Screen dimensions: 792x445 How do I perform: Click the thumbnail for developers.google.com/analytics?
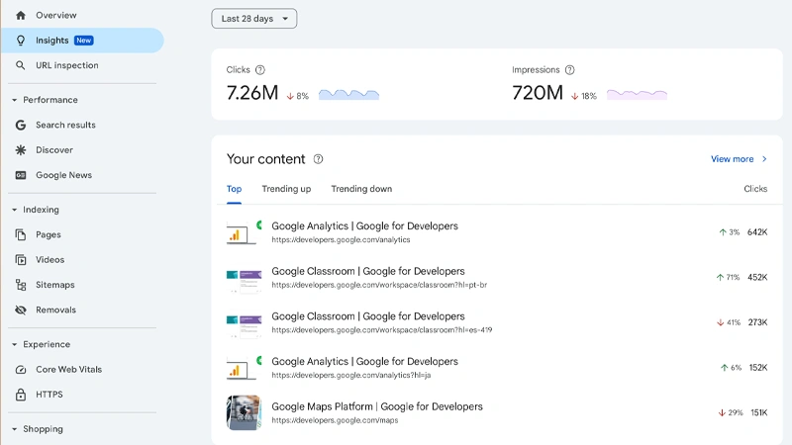point(244,232)
